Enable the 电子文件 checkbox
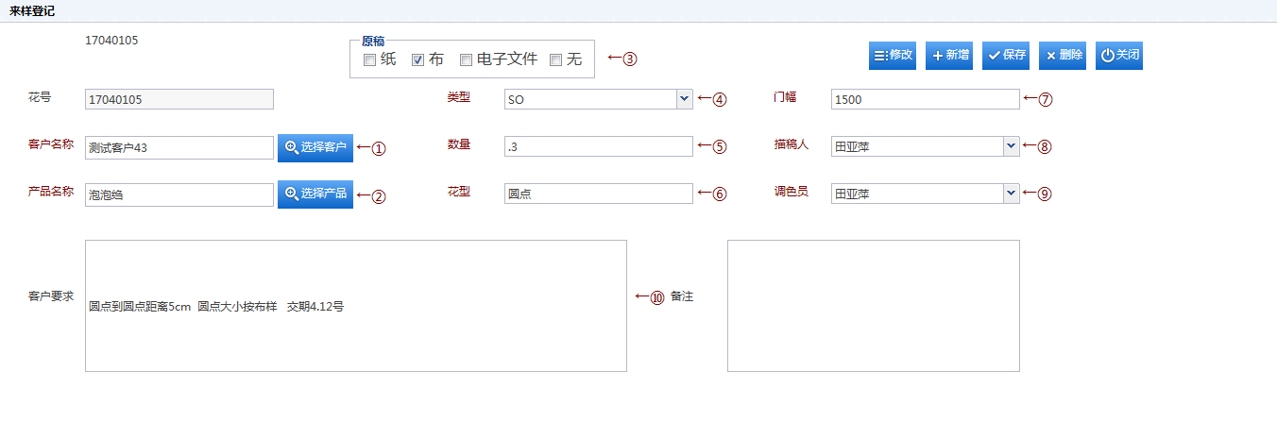Image resolution: width=1277 pixels, height=439 pixels. point(466,60)
